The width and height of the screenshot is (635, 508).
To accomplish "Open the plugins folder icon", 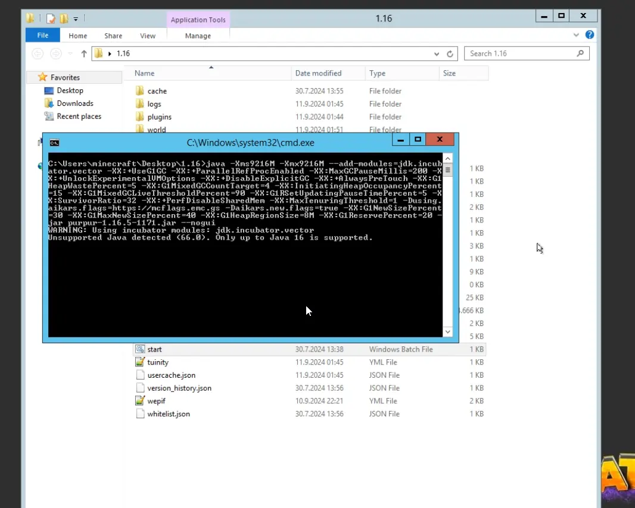I will coord(140,117).
